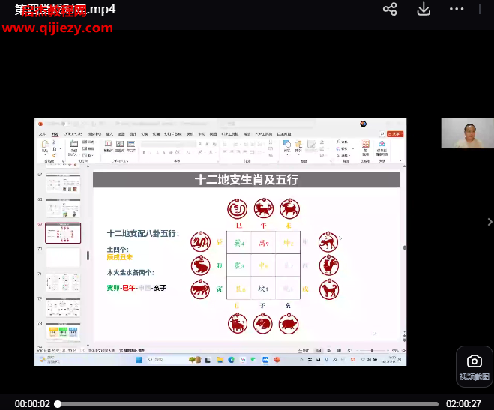
Task: Open the highlighted current slide thumbnail
Action: coord(63,232)
